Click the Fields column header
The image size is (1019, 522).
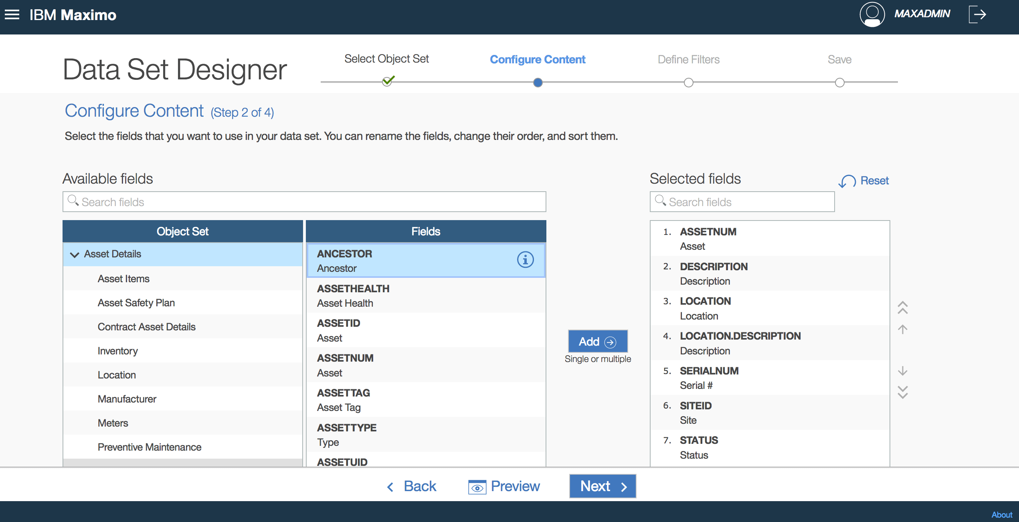pyautogui.click(x=426, y=231)
